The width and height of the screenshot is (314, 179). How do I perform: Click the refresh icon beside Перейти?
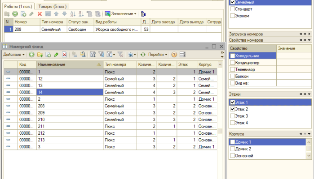point(143,55)
